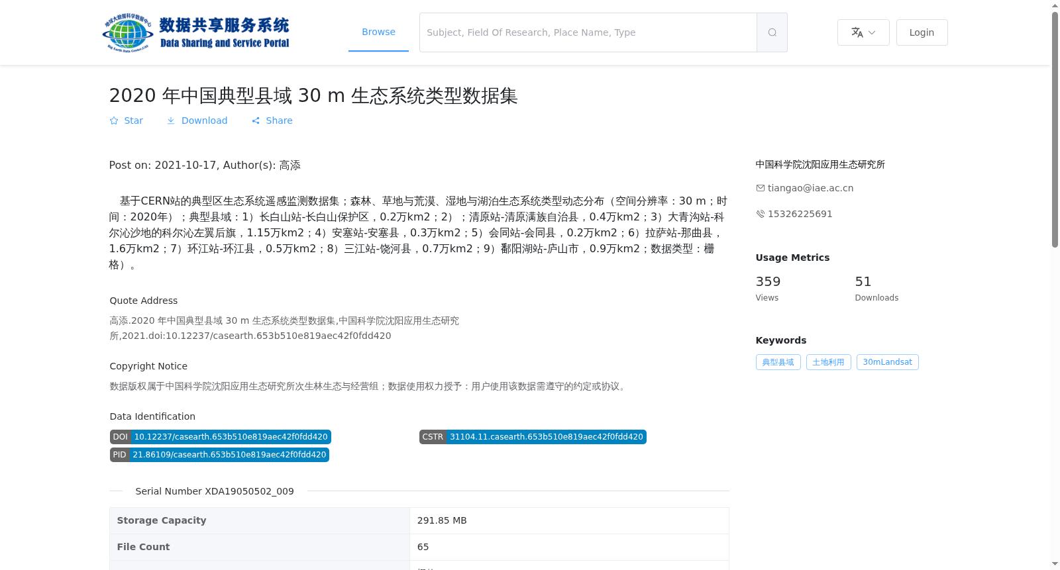The width and height of the screenshot is (1060, 570).
Task: Focus the subject search input field
Action: (588, 32)
